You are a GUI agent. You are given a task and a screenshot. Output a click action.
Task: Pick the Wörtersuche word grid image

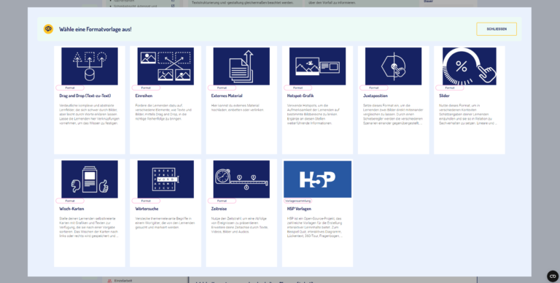(x=166, y=179)
